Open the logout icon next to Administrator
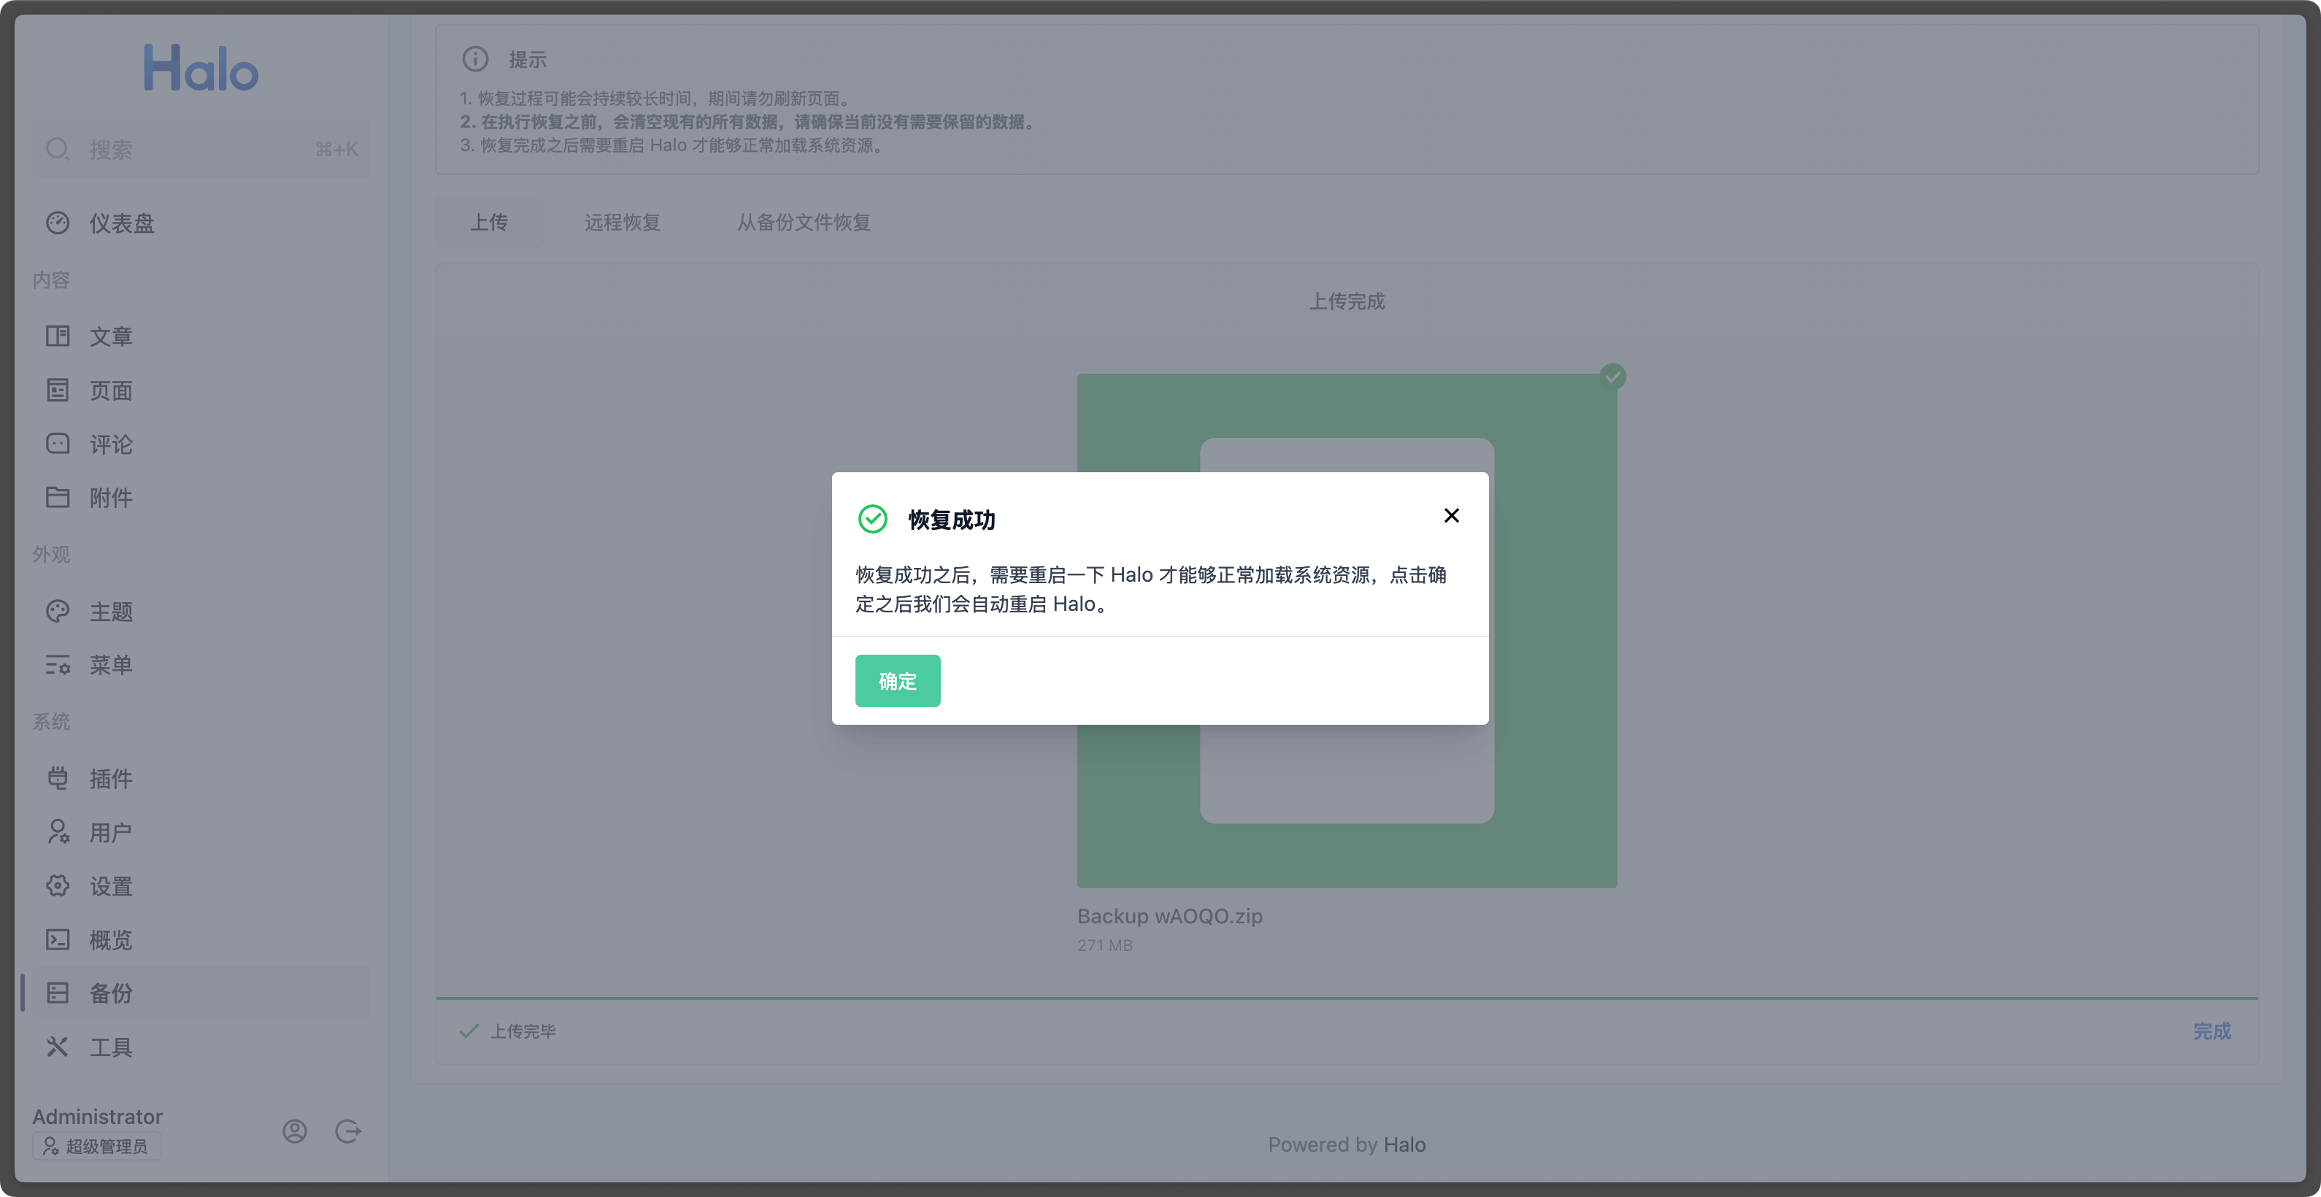Viewport: 2321px width, 1197px height. pyautogui.click(x=348, y=1131)
